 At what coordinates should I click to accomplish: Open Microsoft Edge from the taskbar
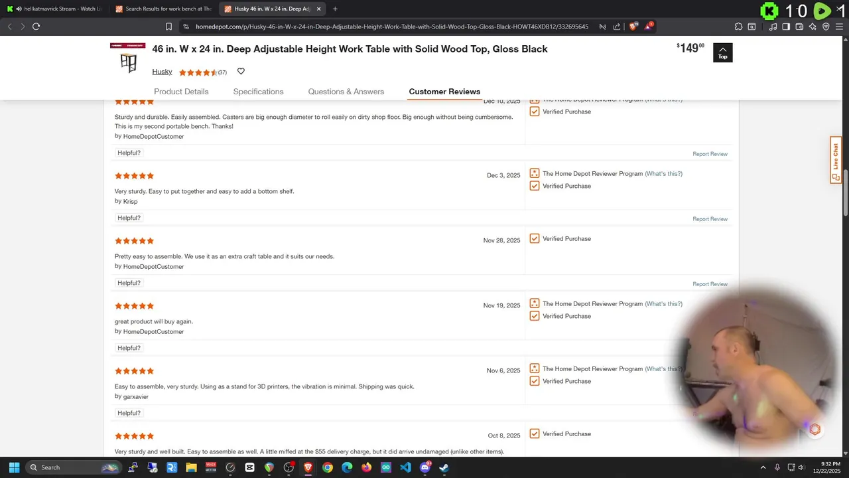click(x=347, y=467)
